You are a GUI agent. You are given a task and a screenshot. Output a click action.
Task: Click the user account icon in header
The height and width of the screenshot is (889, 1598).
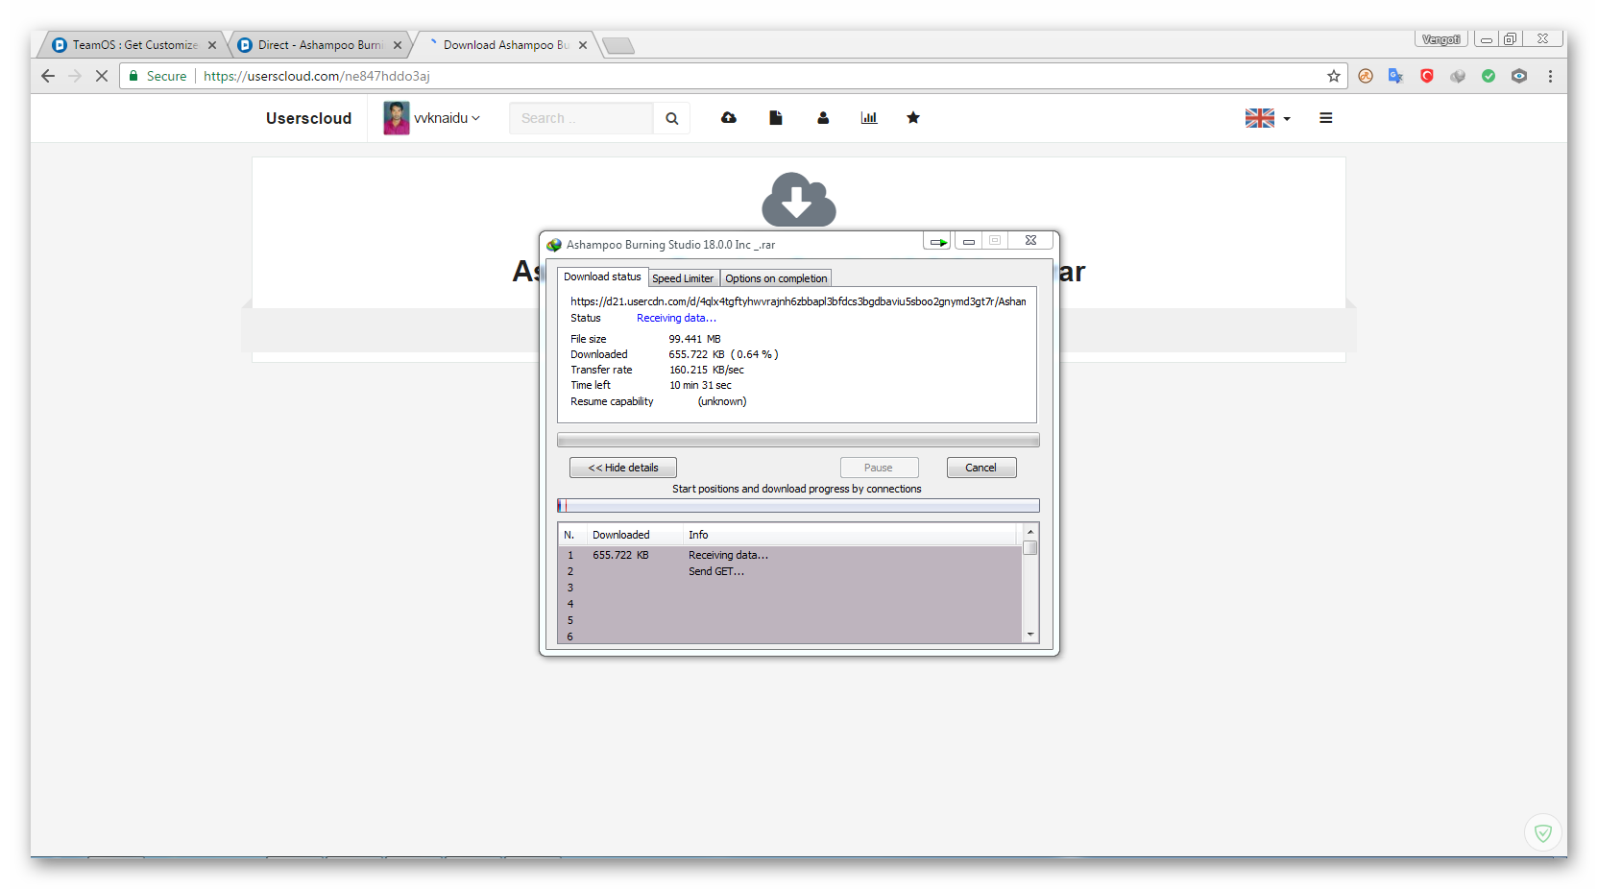[823, 118]
